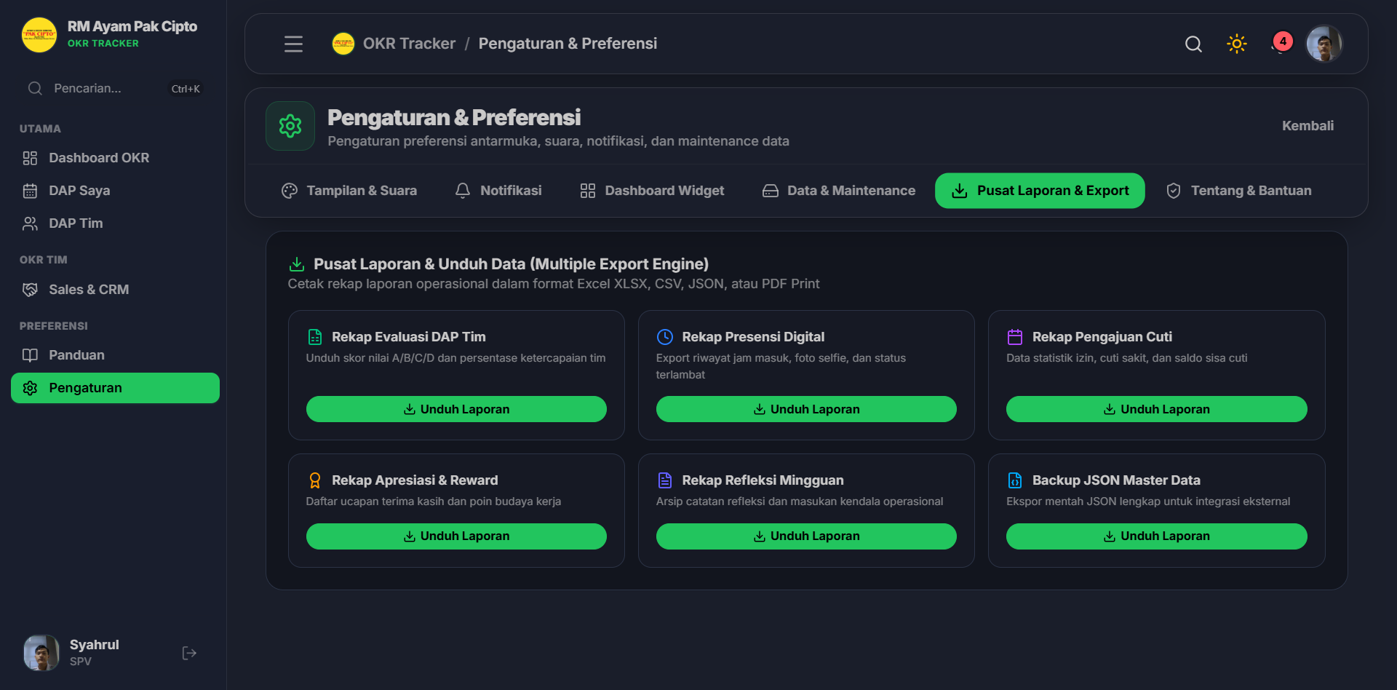Download Rekap Pengajuan Cuti report
Viewport: 1397px width, 690px height.
(1156, 409)
